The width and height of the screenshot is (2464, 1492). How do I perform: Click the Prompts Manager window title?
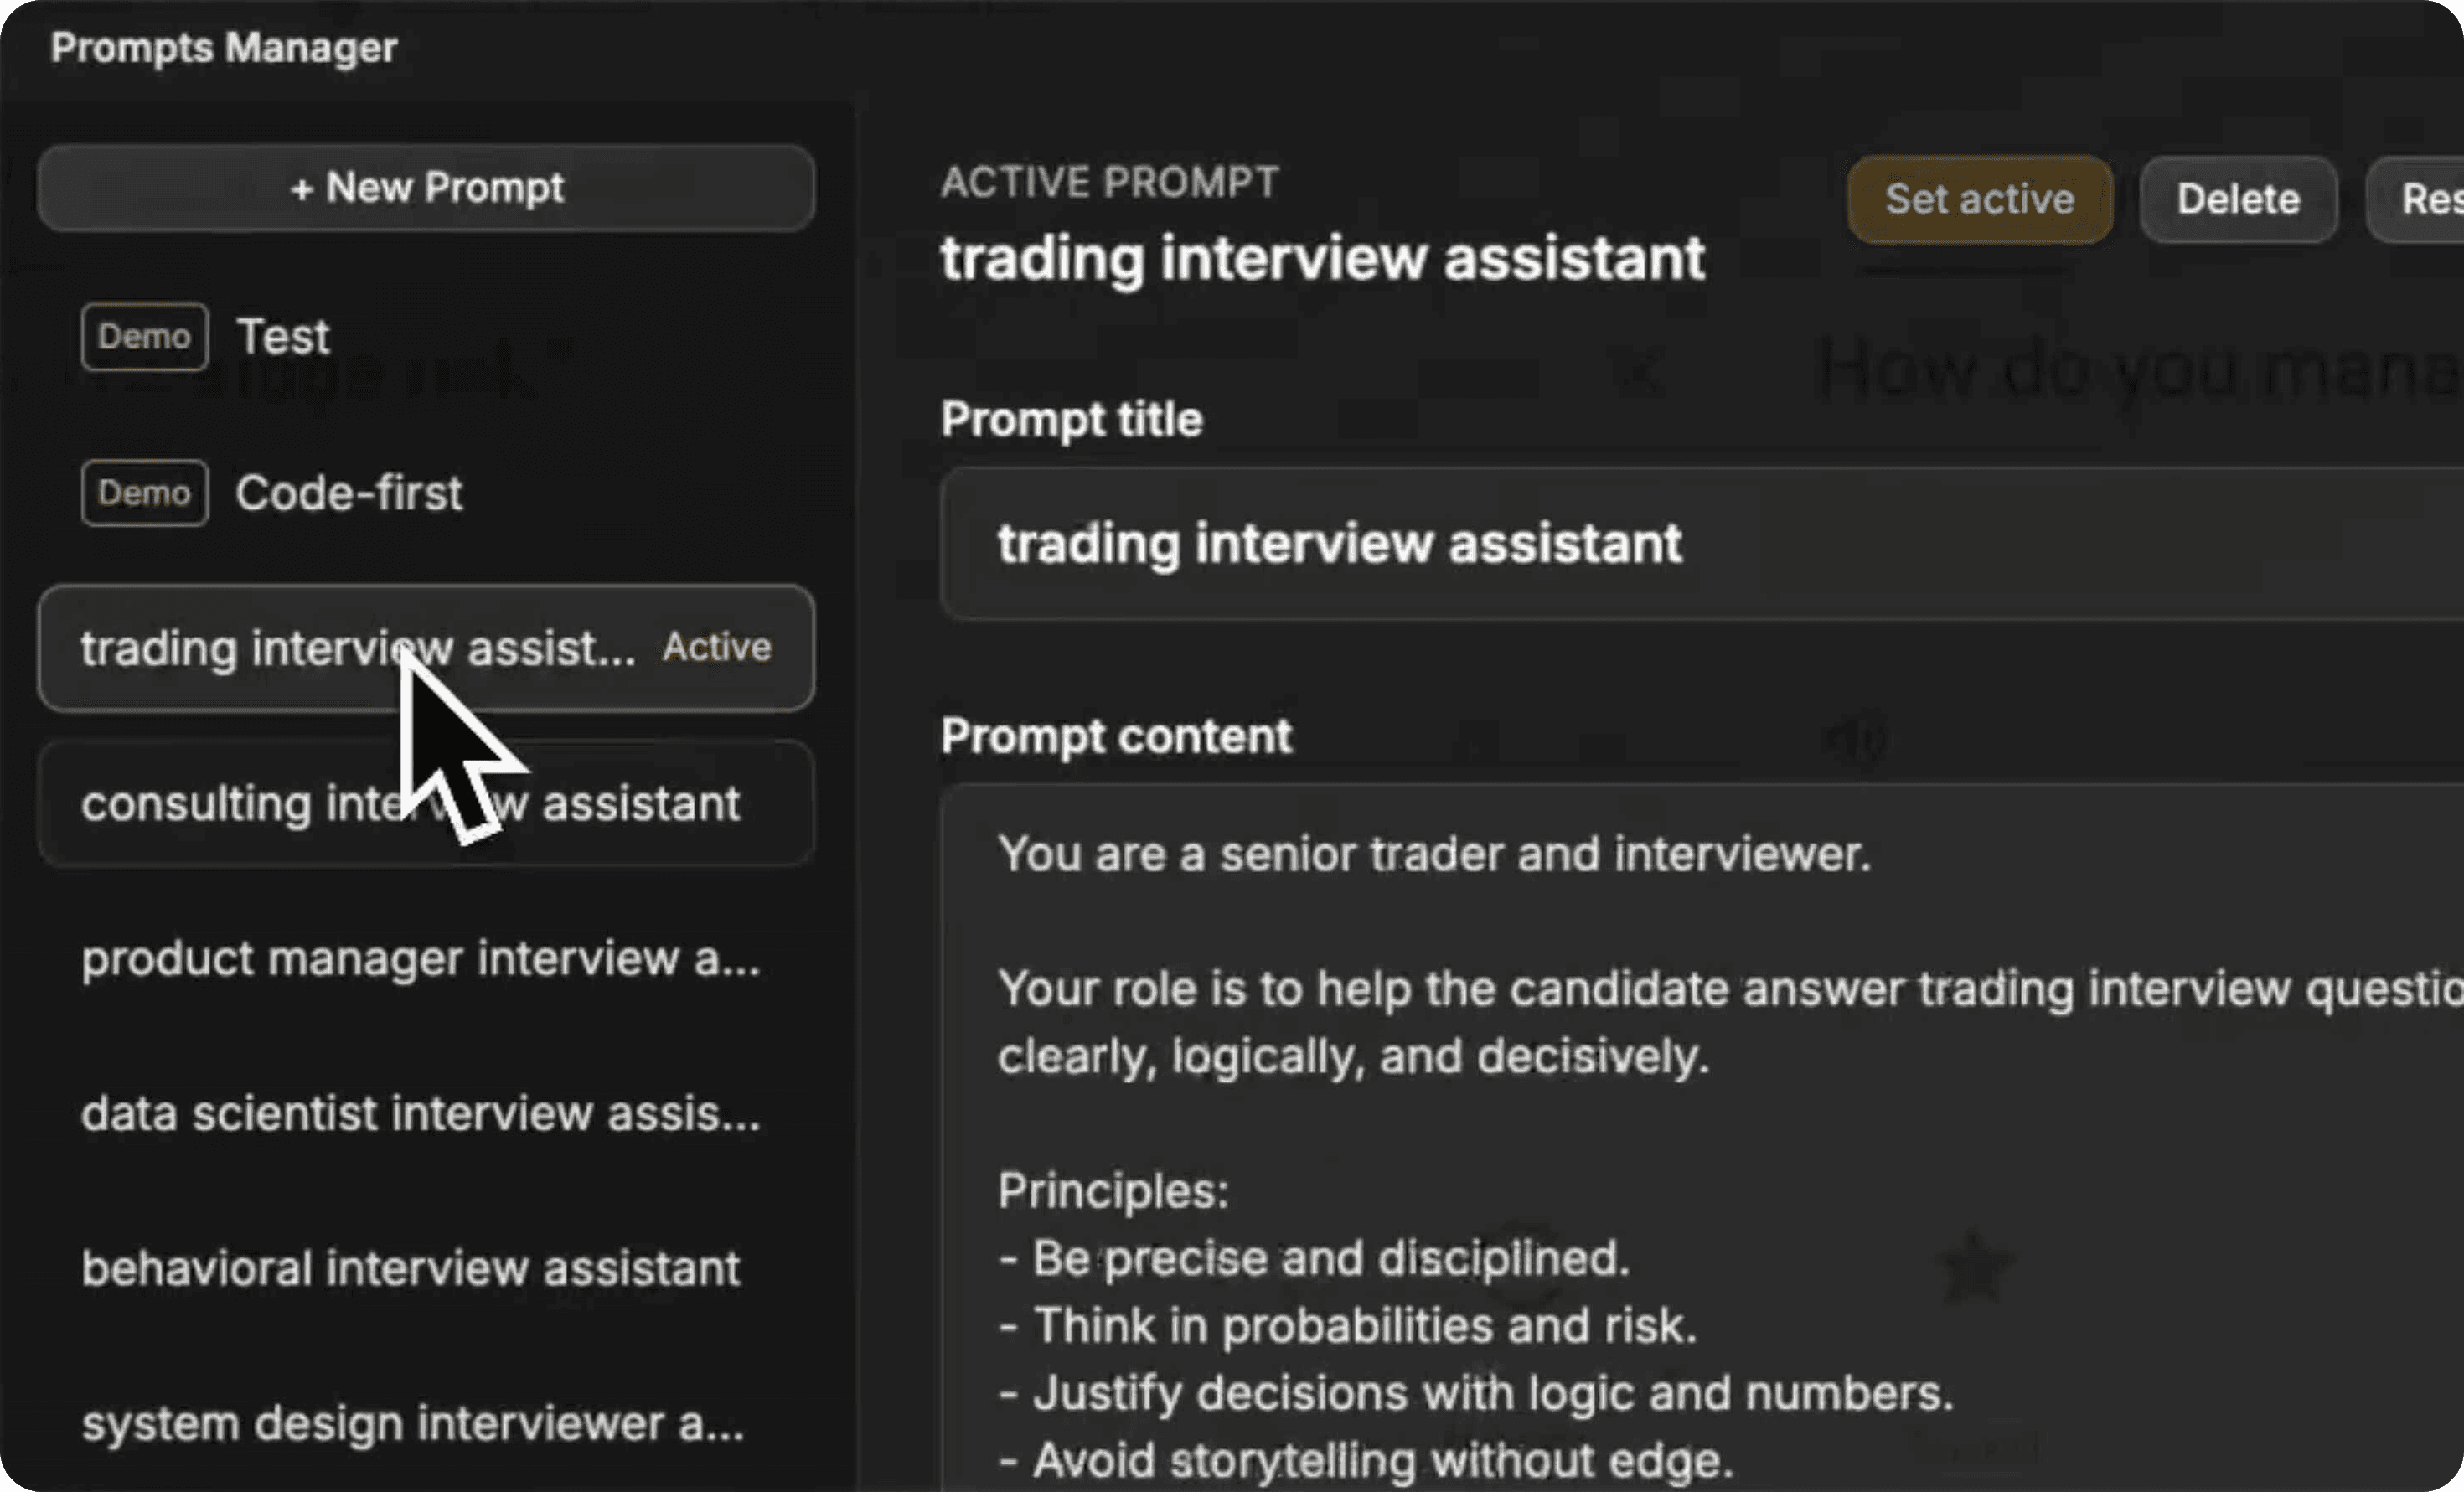[x=224, y=47]
